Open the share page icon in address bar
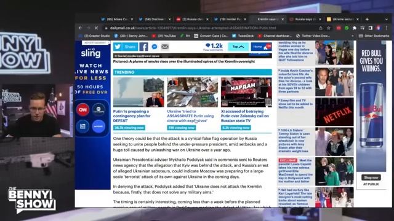Screen dimensions: 394x221 click(321, 28)
